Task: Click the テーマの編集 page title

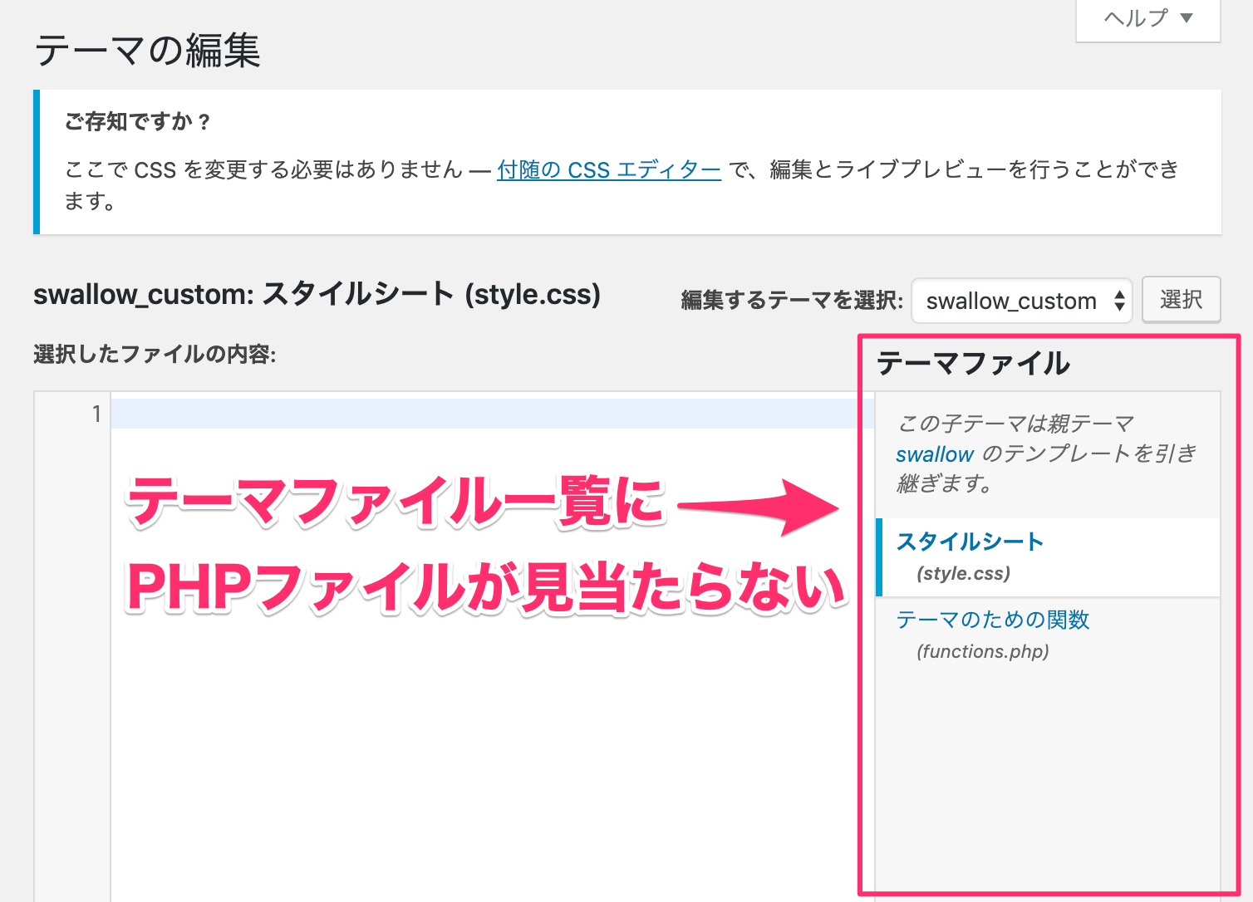Action: pyautogui.click(x=148, y=51)
